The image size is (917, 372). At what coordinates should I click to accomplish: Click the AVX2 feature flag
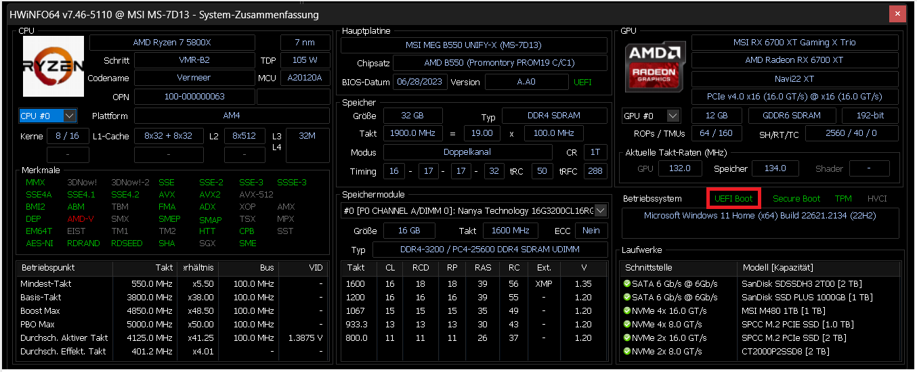[x=210, y=195]
